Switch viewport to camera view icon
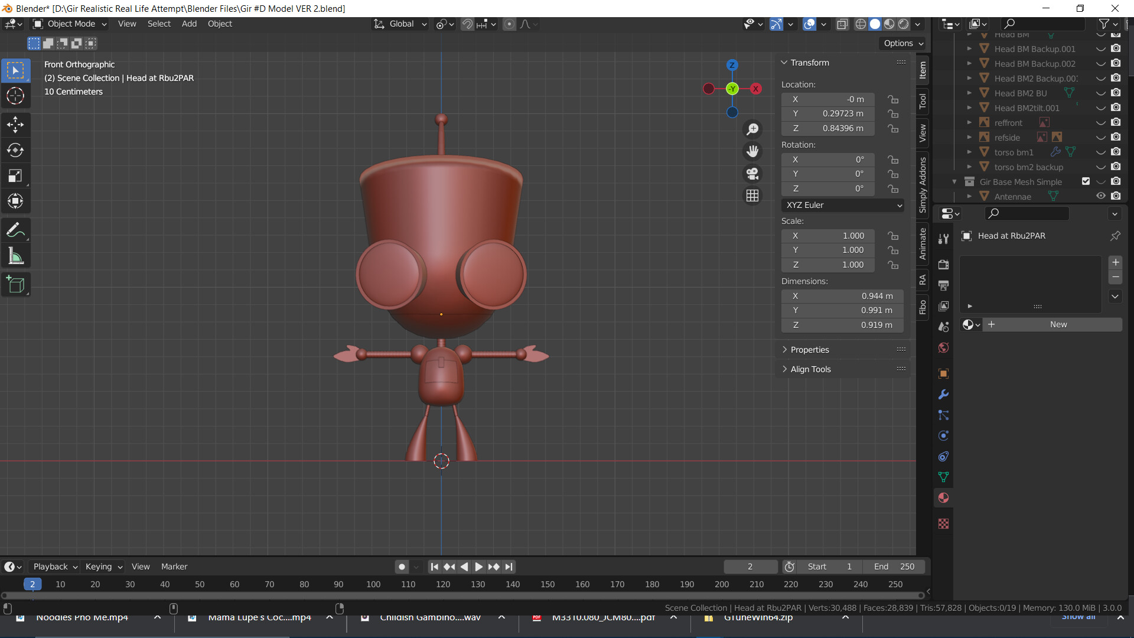 pos(752,174)
